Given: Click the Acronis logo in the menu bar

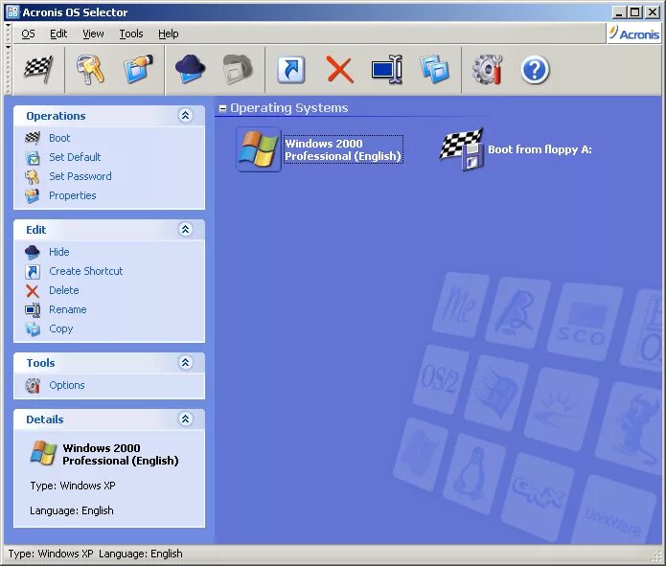Looking at the screenshot, I should 633,34.
